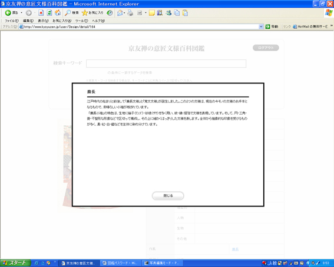Image resolution: width=334 pixels, height=267 pixels.
Task: Click the ログアウト button
Action: tap(266, 48)
